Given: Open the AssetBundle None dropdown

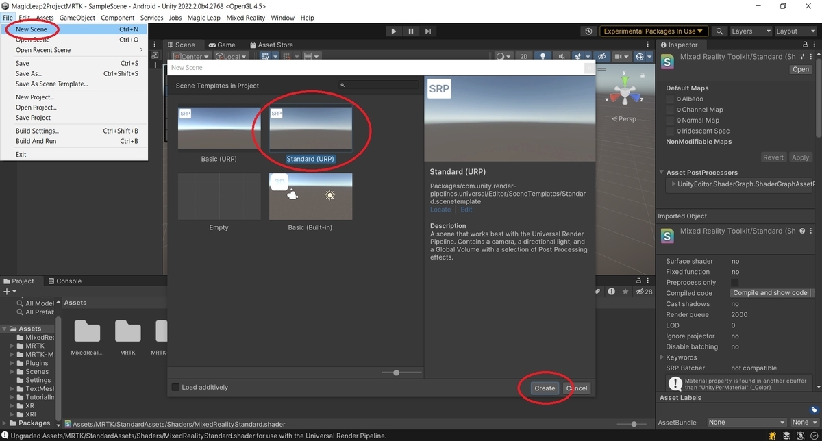Looking at the screenshot, I should (x=746, y=423).
